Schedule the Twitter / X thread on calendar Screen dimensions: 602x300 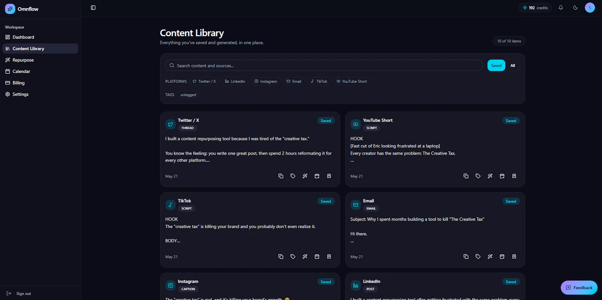[x=317, y=176]
